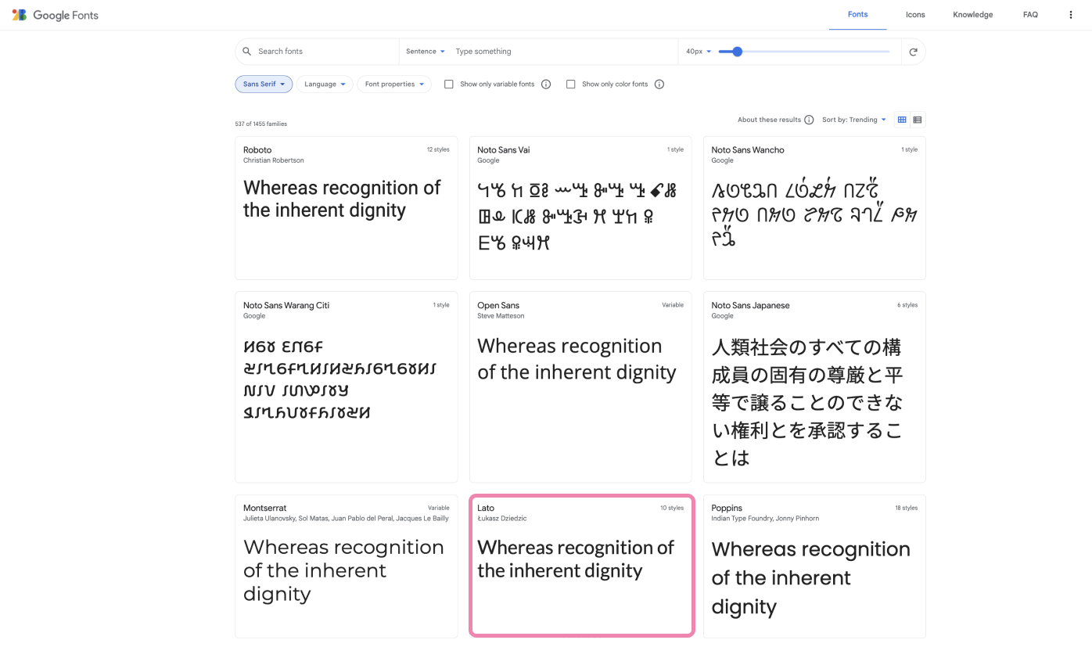1092x647 pixels.
Task: Go to the Knowledge tab
Action: [973, 15]
